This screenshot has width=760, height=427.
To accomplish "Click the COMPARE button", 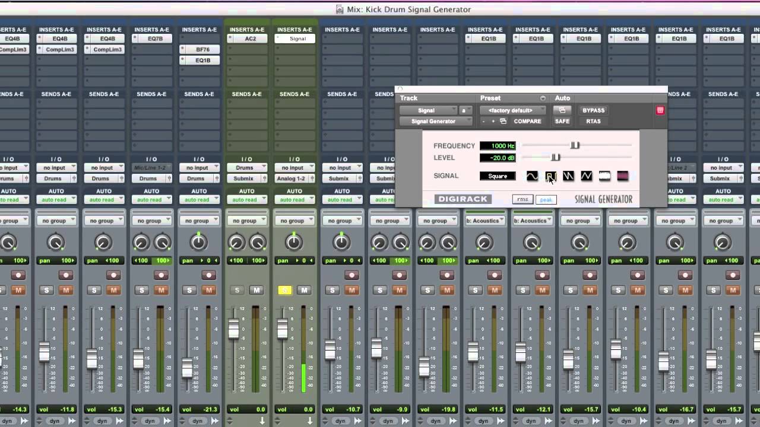I will tap(527, 121).
